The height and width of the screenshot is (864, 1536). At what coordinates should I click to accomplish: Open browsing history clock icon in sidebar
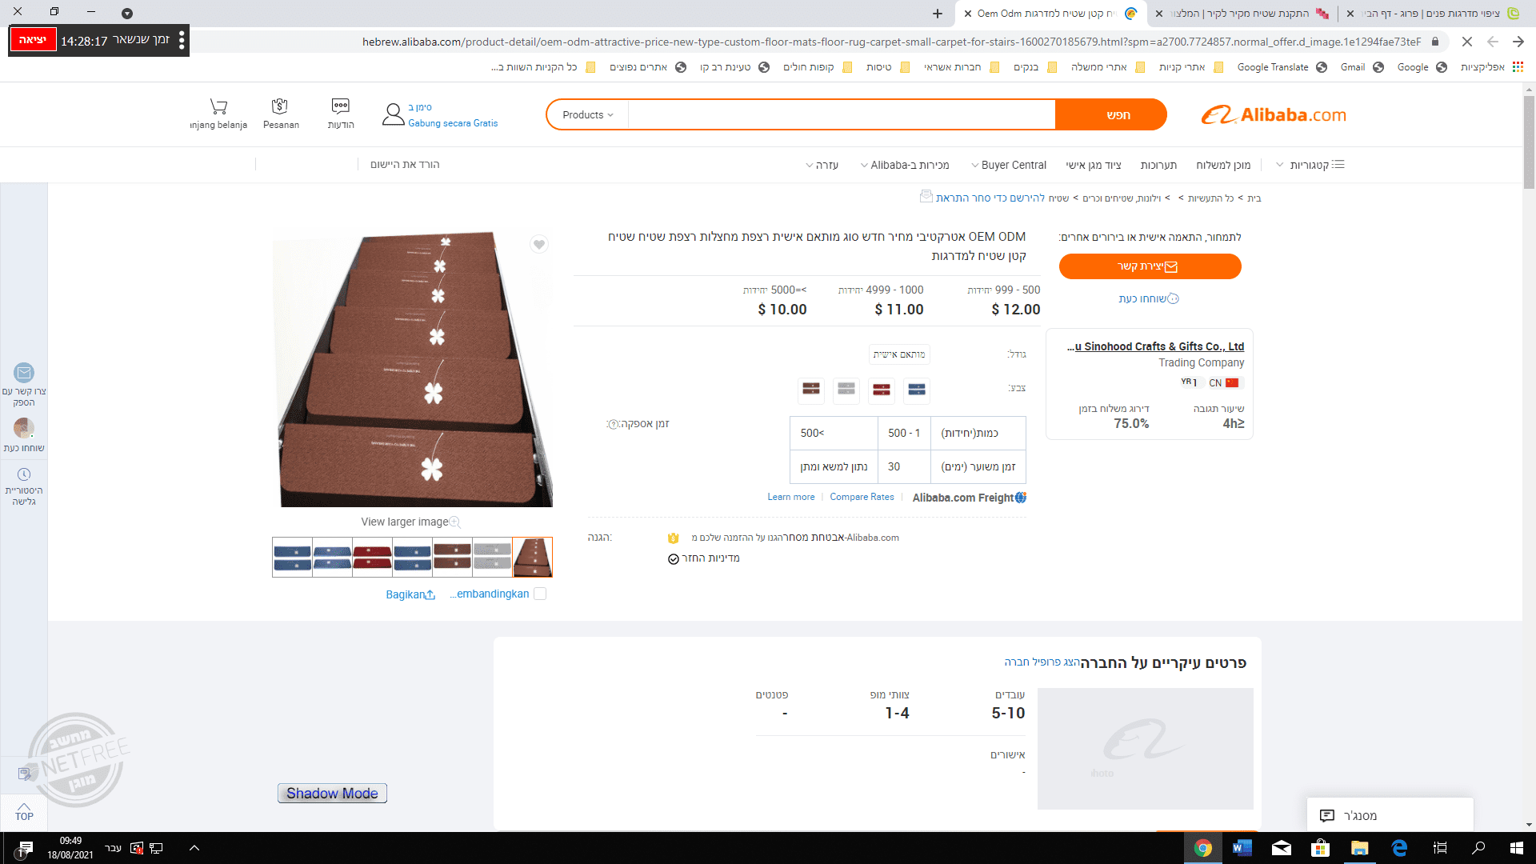(x=24, y=474)
